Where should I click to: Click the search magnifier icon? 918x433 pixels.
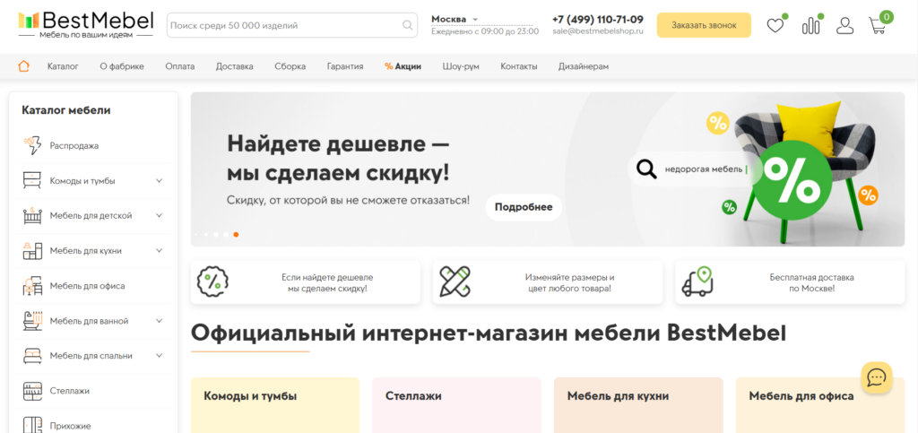click(x=408, y=25)
